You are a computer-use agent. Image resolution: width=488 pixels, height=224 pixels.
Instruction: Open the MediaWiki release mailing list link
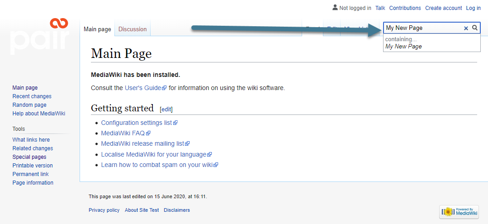coord(143,143)
